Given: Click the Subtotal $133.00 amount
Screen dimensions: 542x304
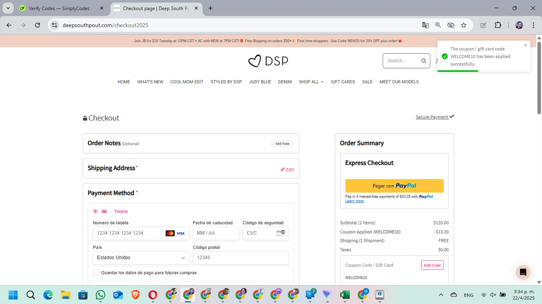Looking at the screenshot, I should point(441,223).
